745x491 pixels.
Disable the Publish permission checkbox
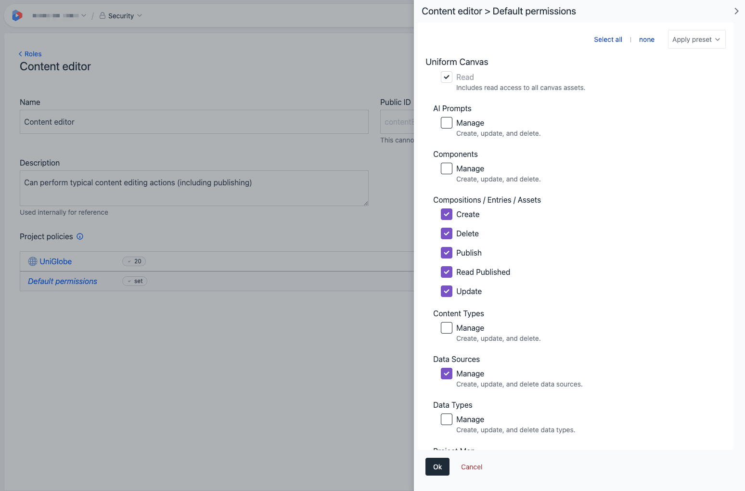446,253
